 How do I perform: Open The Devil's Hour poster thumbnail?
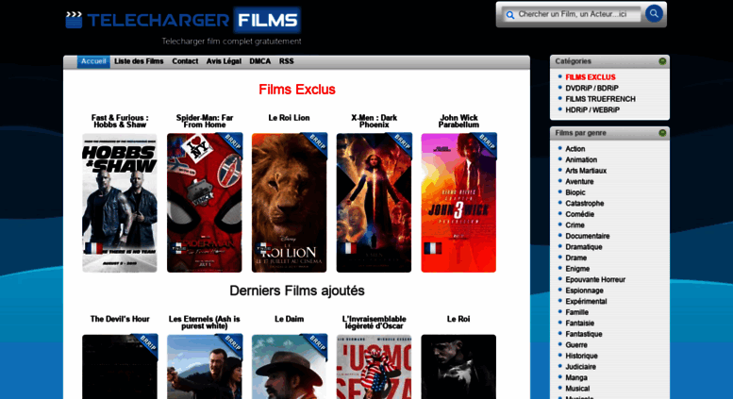120,367
